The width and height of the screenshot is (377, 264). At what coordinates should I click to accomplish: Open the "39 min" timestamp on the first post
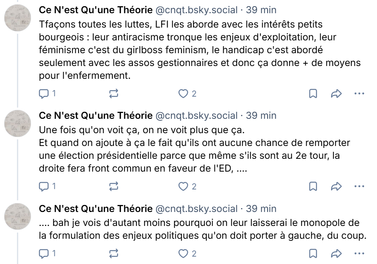[261, 10]
